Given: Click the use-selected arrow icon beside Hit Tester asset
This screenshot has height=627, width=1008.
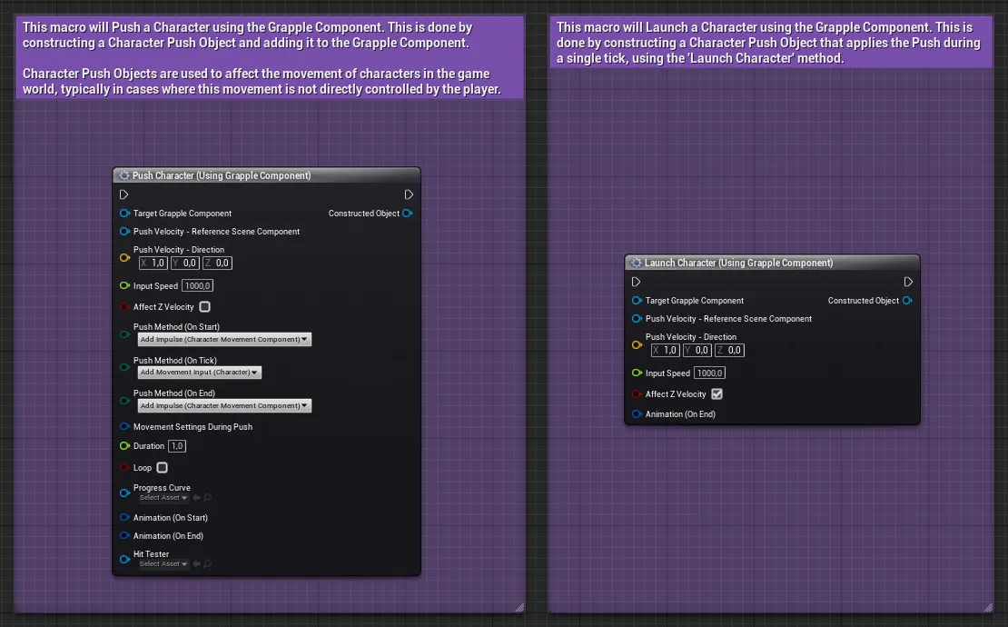Looking at the screenshot, I should pyautogui.click(x=197, y=564).
